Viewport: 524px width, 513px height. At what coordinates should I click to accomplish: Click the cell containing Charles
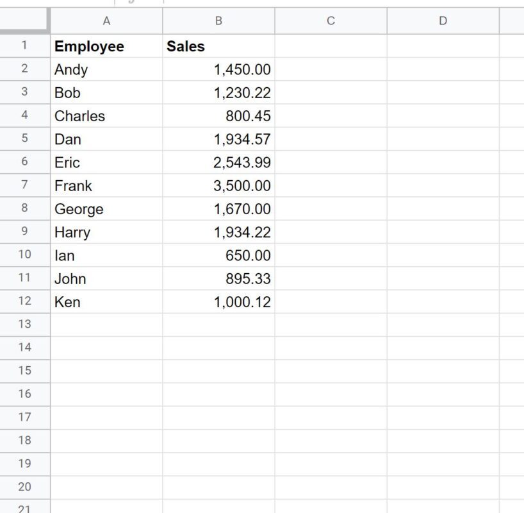(x=106, y=116)
